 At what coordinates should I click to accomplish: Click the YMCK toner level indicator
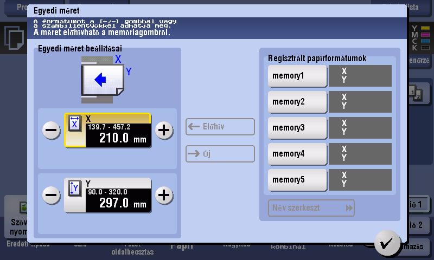(421, 38)
